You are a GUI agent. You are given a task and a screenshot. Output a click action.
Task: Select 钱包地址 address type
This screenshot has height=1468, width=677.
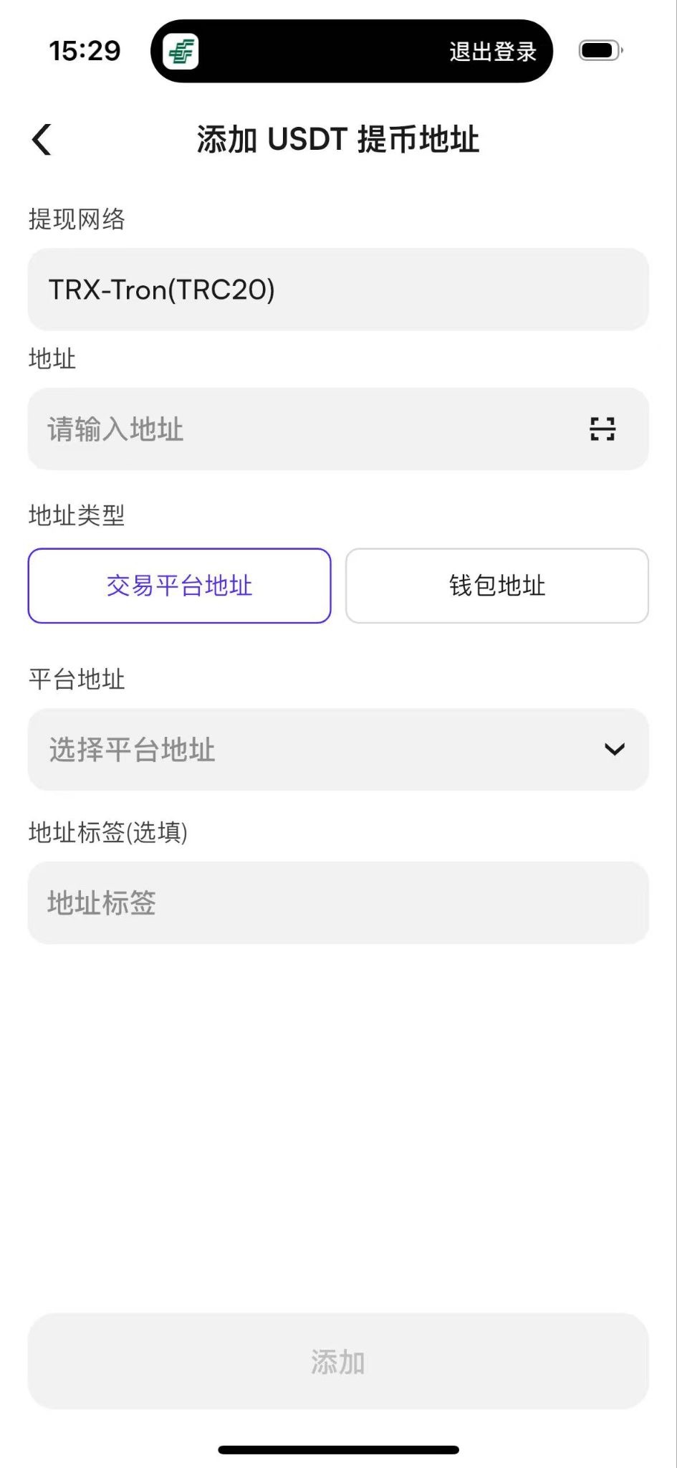497,586
